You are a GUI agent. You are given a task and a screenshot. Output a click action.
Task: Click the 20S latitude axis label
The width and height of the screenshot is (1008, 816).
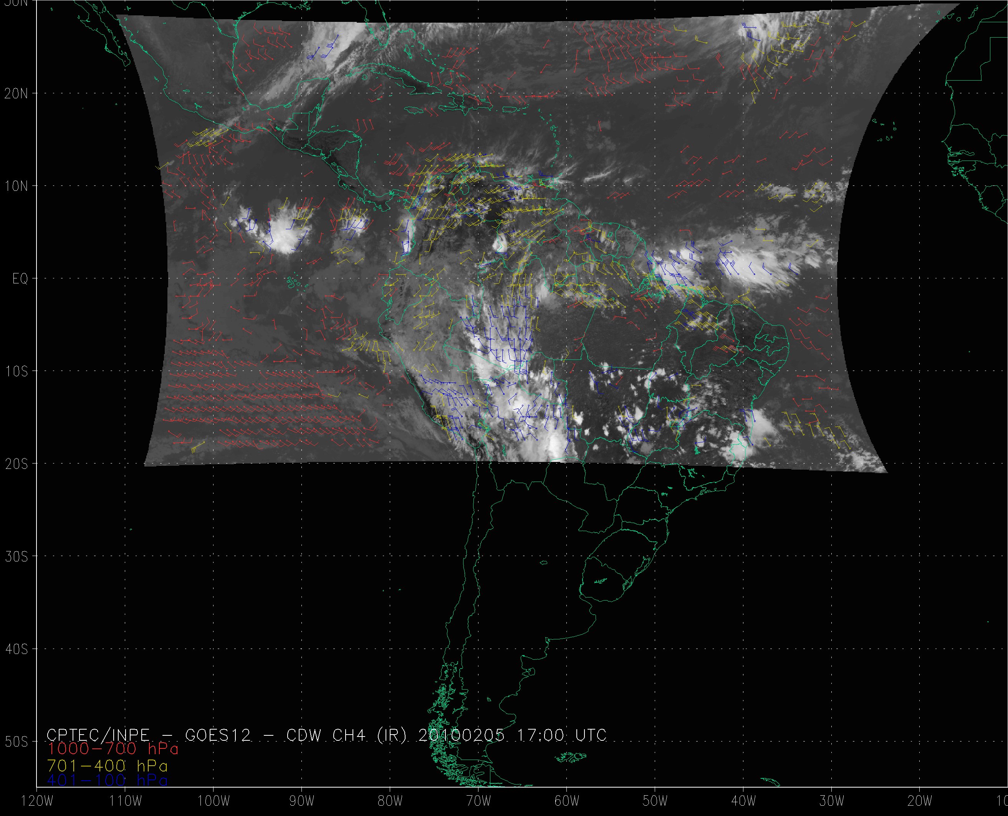pos(16,464)
